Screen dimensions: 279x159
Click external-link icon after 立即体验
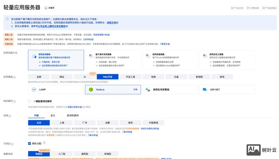point(92,39)
